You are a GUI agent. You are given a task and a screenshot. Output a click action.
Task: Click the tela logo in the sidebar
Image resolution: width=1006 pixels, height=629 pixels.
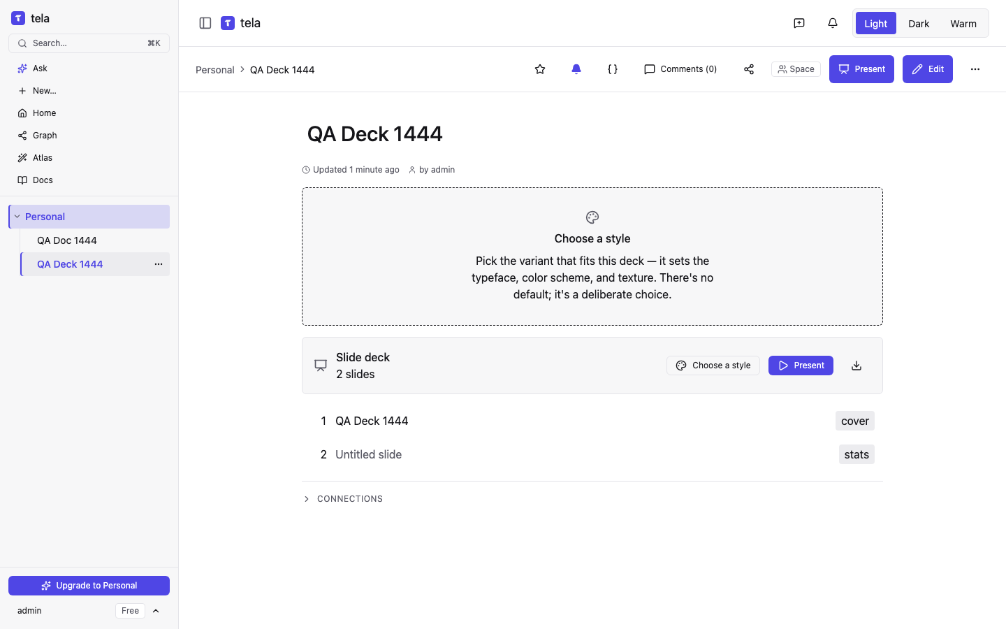point(31,18)
